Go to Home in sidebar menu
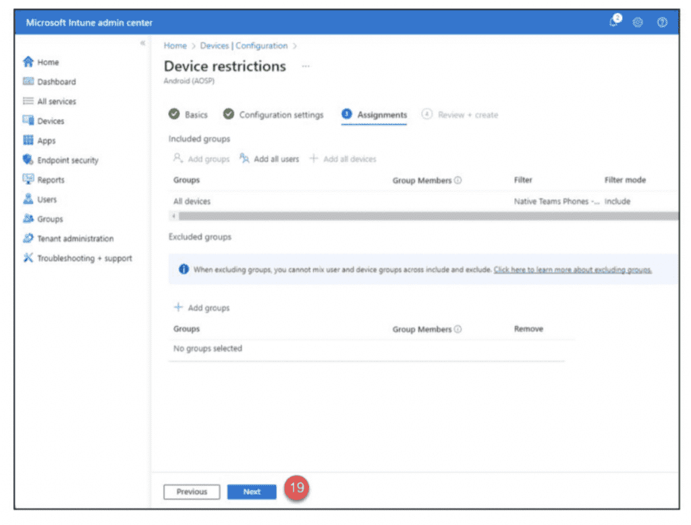 48,62
